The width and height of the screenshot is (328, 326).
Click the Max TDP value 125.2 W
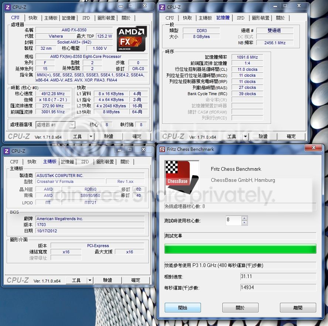coord(105,36)
